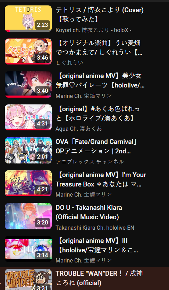The height and width of the screenshot is (290, 169).
Task: Open the #あくあ色ぱれっと video title
Action: coord(98,113)
